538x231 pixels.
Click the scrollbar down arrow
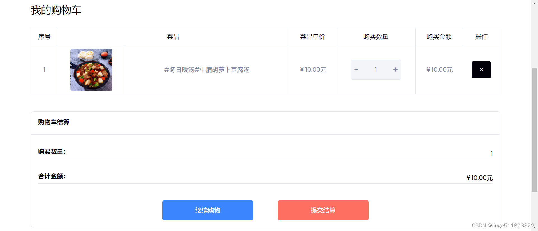pyautogui.click(x=534, y=227)
